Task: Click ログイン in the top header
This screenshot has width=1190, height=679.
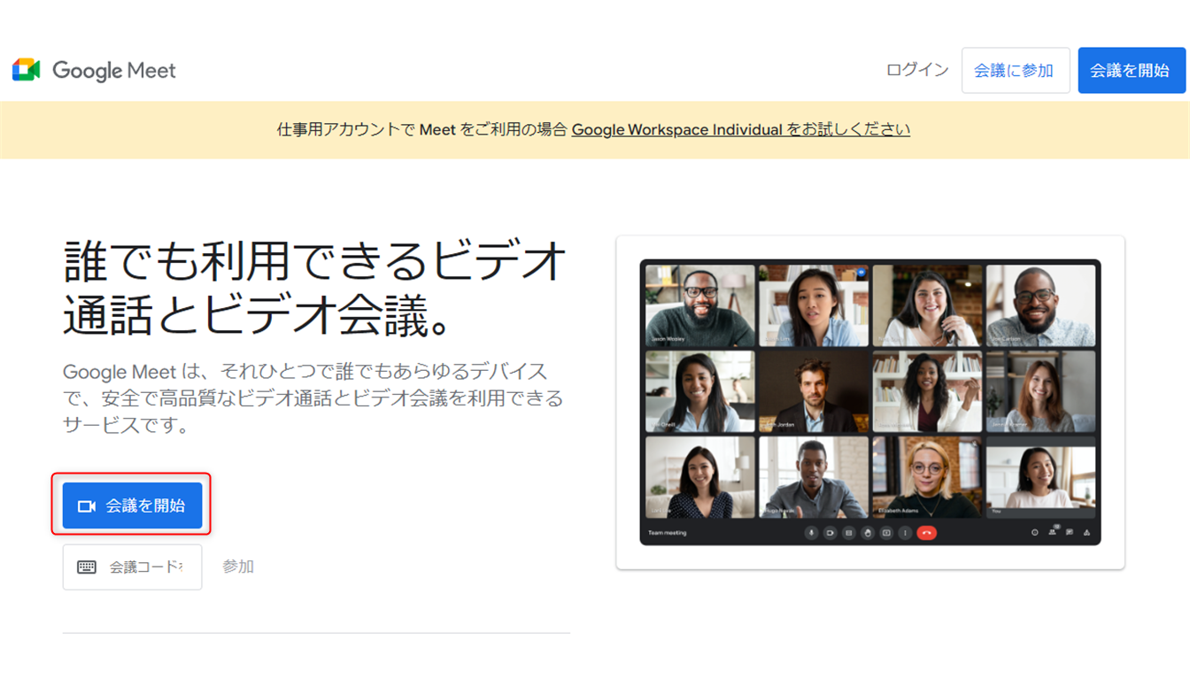Action: click(x=916, y=70)
